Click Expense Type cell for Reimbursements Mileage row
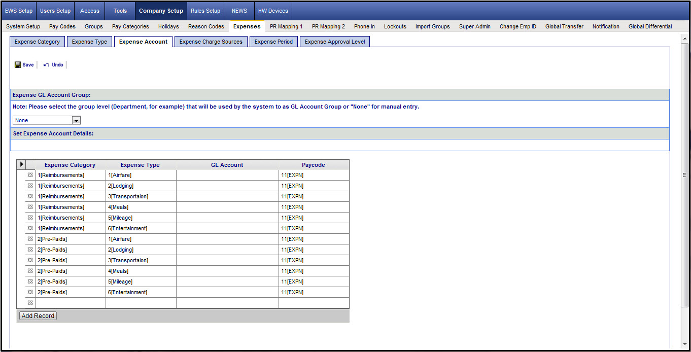 pos(141,218)
